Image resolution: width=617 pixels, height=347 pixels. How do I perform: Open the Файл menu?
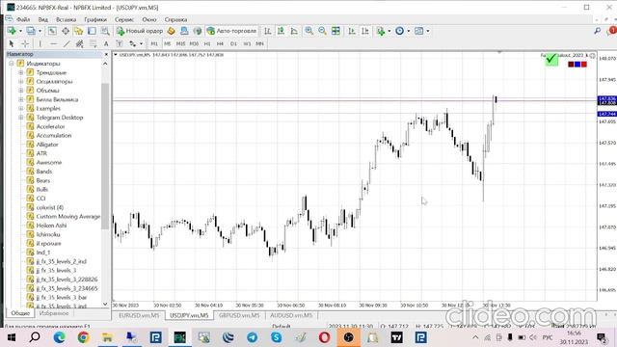click(23, 19)
